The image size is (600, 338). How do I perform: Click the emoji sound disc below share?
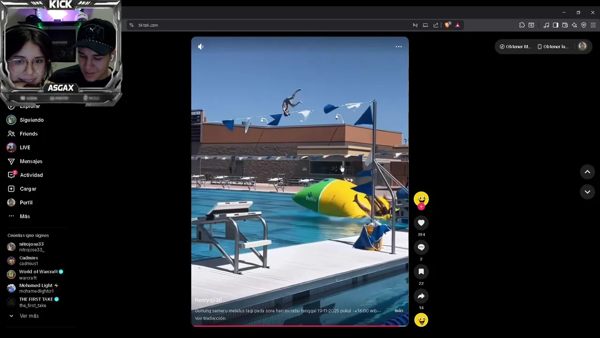pyautogui.click(x=421, y=320)
